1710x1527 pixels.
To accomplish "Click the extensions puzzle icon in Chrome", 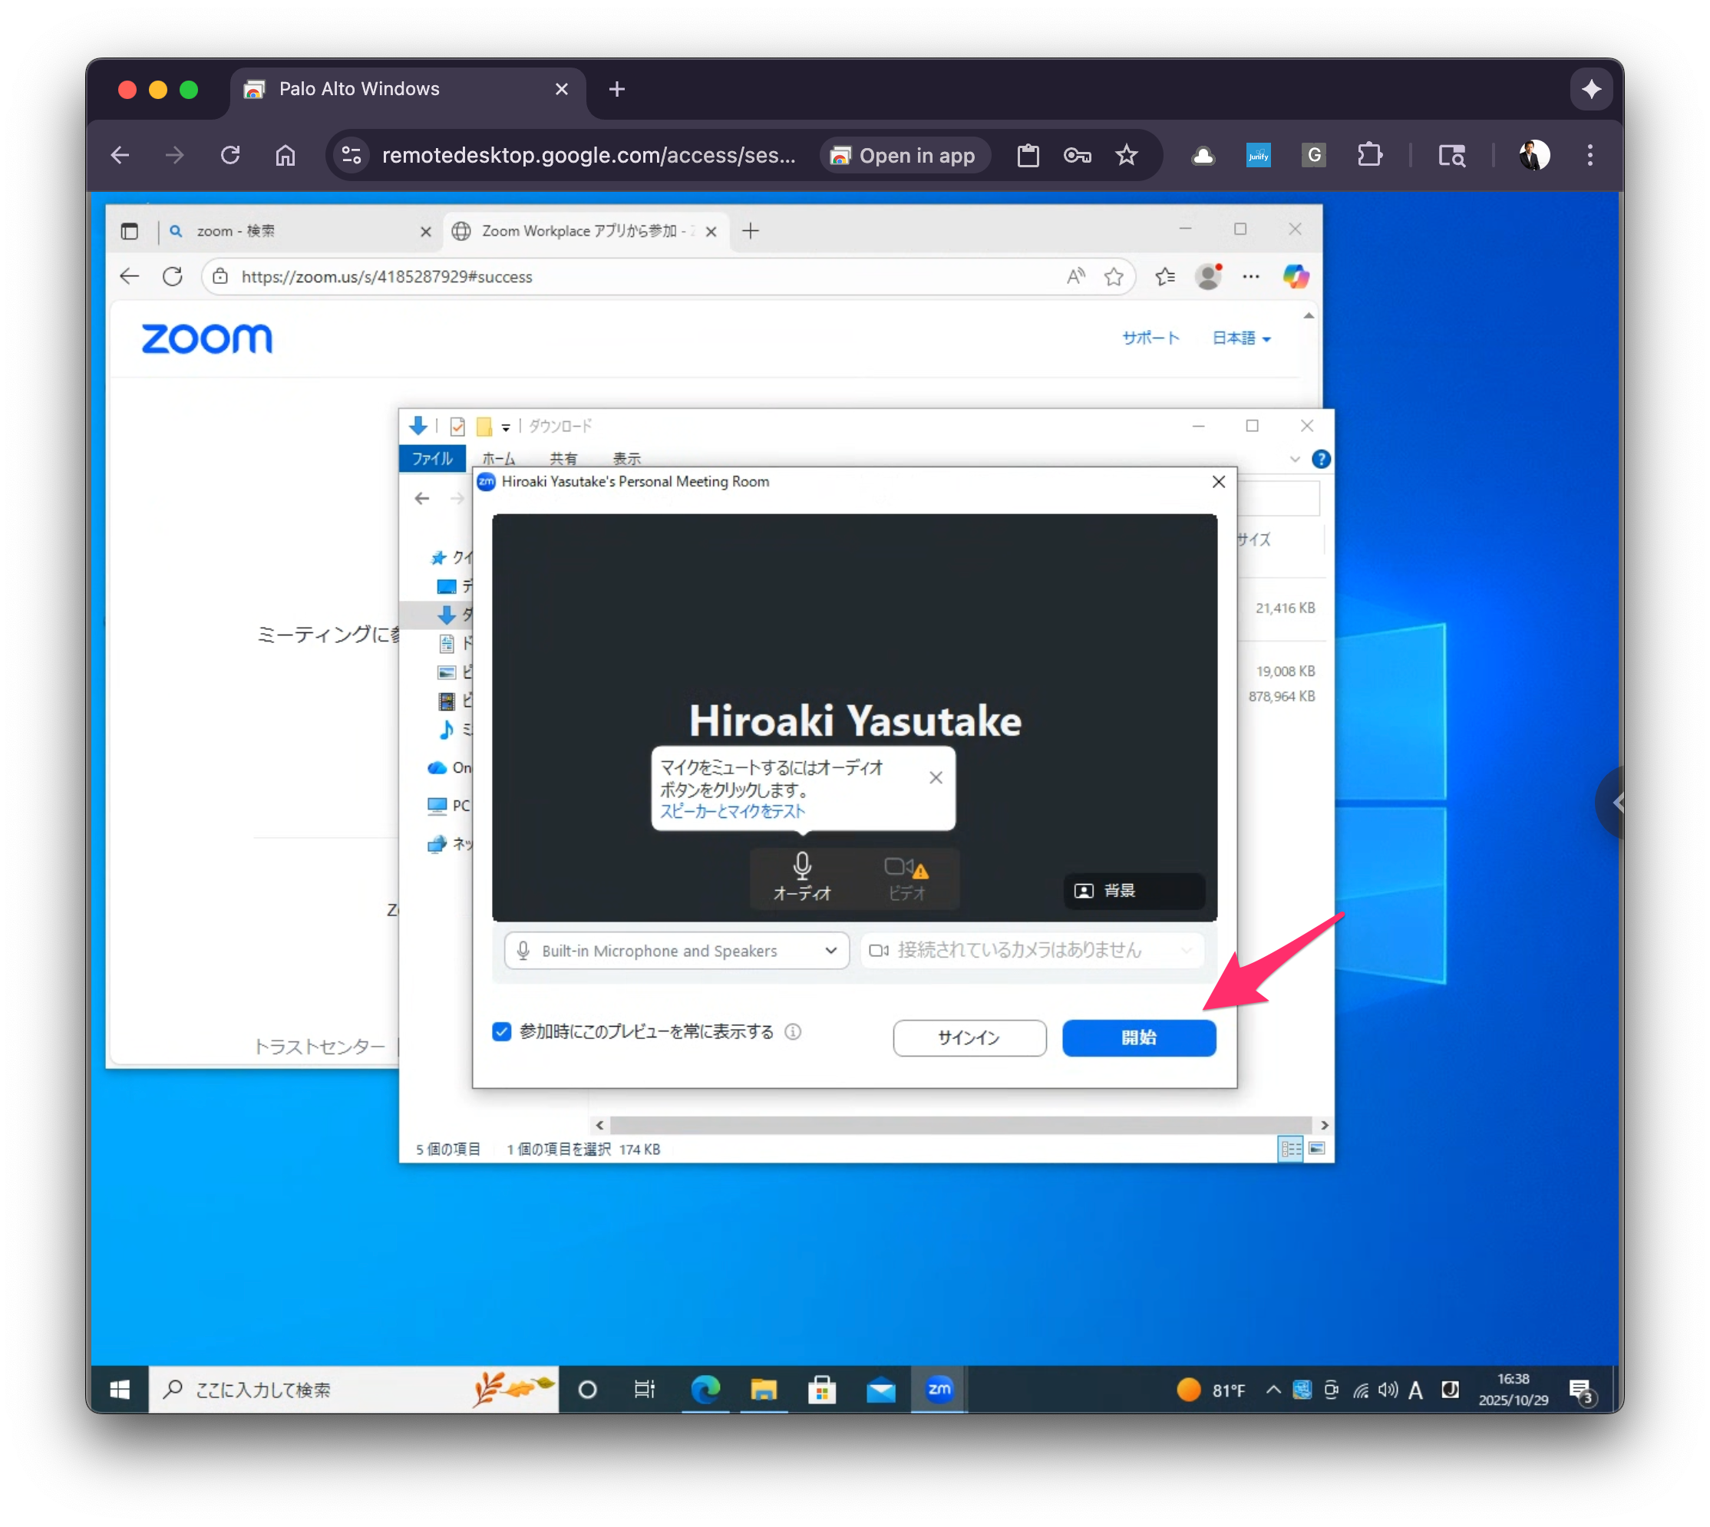I will [x=1369, y=154].
